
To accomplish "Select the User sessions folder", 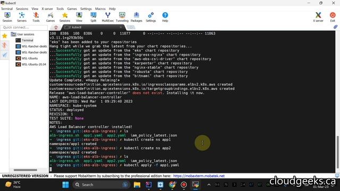I will (x=23, y=34).
